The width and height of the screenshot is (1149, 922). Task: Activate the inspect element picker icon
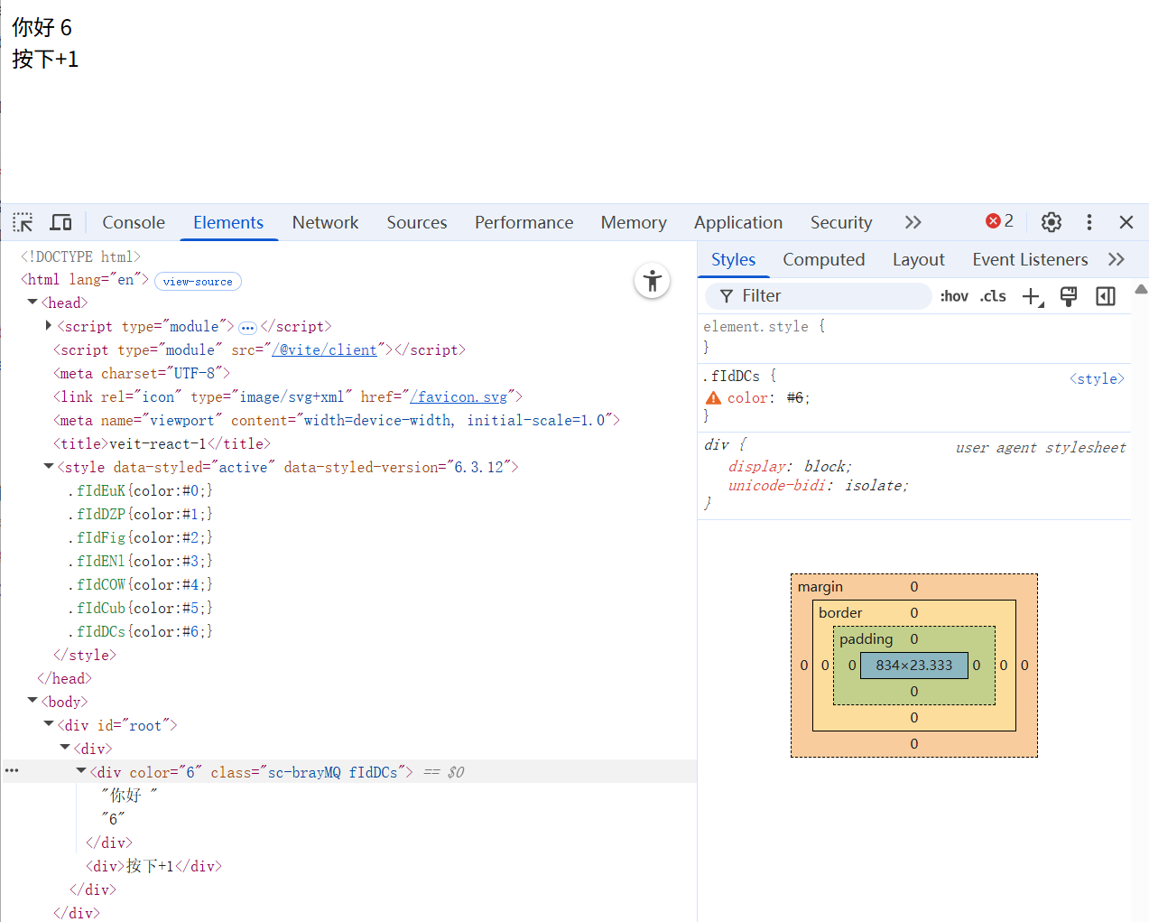click(x=23, y=222)
